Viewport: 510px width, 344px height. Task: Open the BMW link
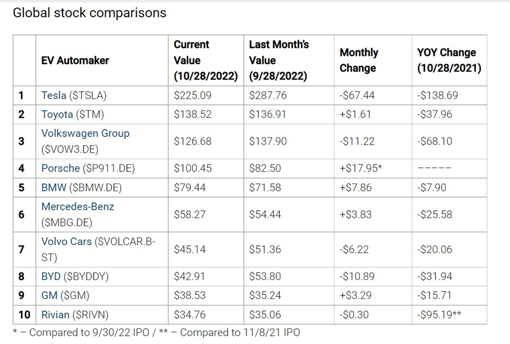(x=53, y=187)
